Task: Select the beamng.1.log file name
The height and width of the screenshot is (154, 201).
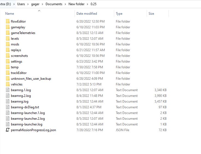Action: 21,90
